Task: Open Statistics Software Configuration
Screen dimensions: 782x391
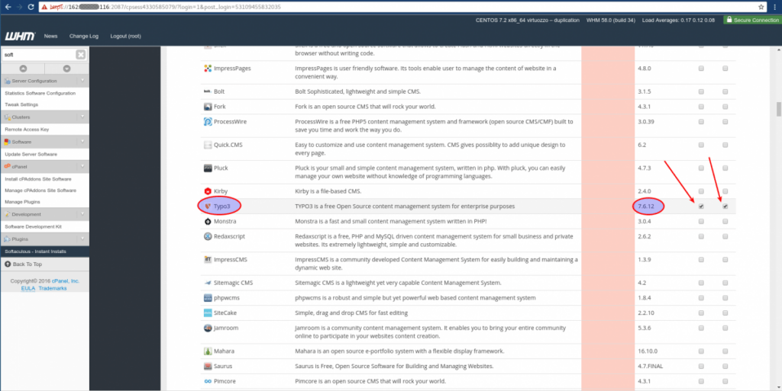Action: pyautogui.click(x=40, y=94)
